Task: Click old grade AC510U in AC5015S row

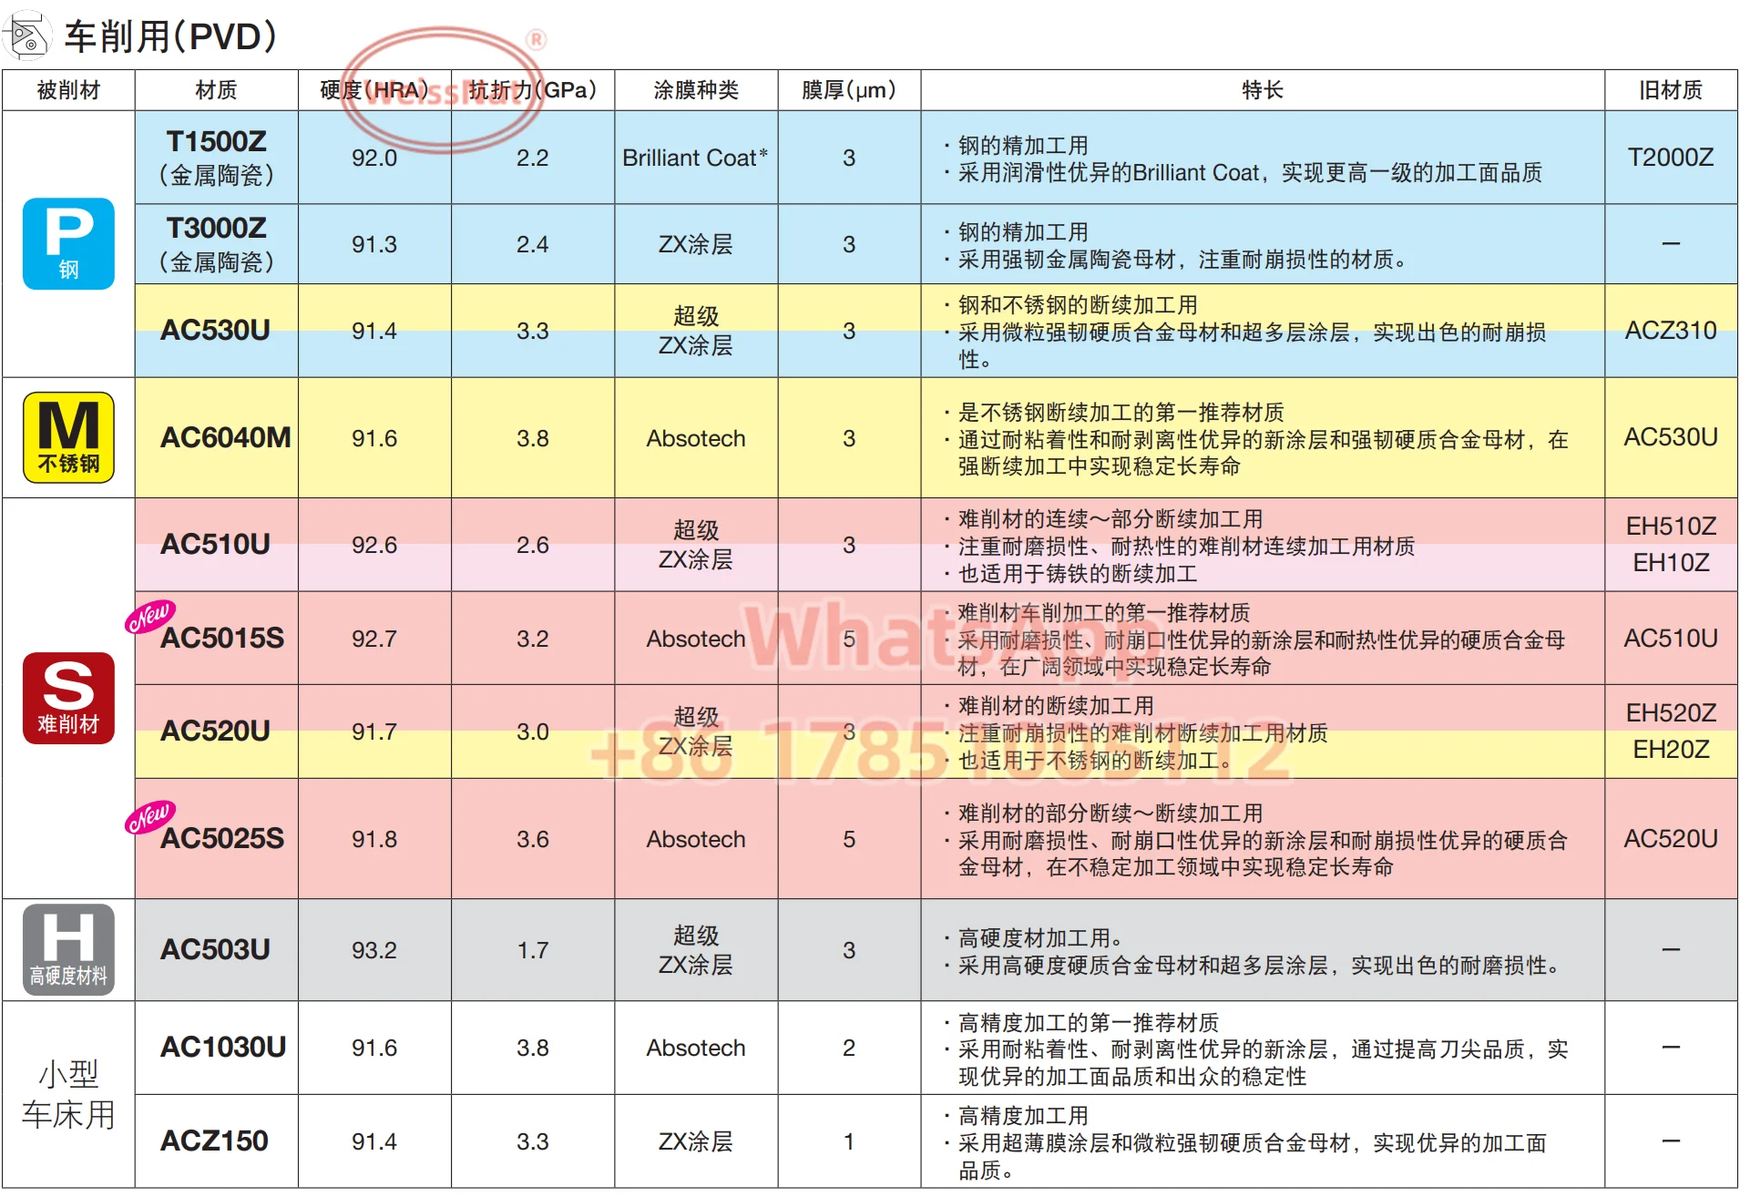Action: click(1671, 638)
